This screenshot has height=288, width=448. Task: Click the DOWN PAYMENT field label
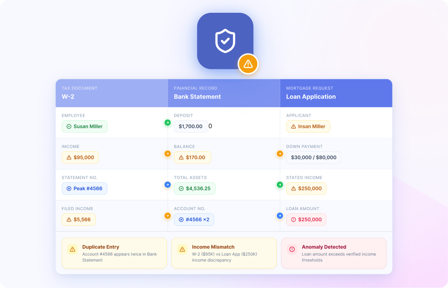click(304, 147)
